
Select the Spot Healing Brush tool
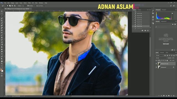[x=2, y=26]
